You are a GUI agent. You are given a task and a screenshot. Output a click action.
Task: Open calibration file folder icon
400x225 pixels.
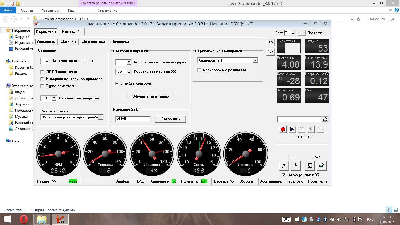(x=322, y=166)
